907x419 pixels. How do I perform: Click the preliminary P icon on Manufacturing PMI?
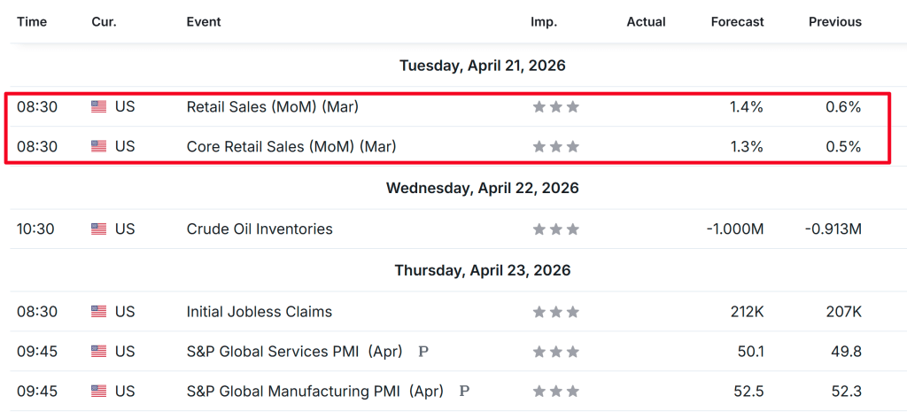[x=464, y=391]
